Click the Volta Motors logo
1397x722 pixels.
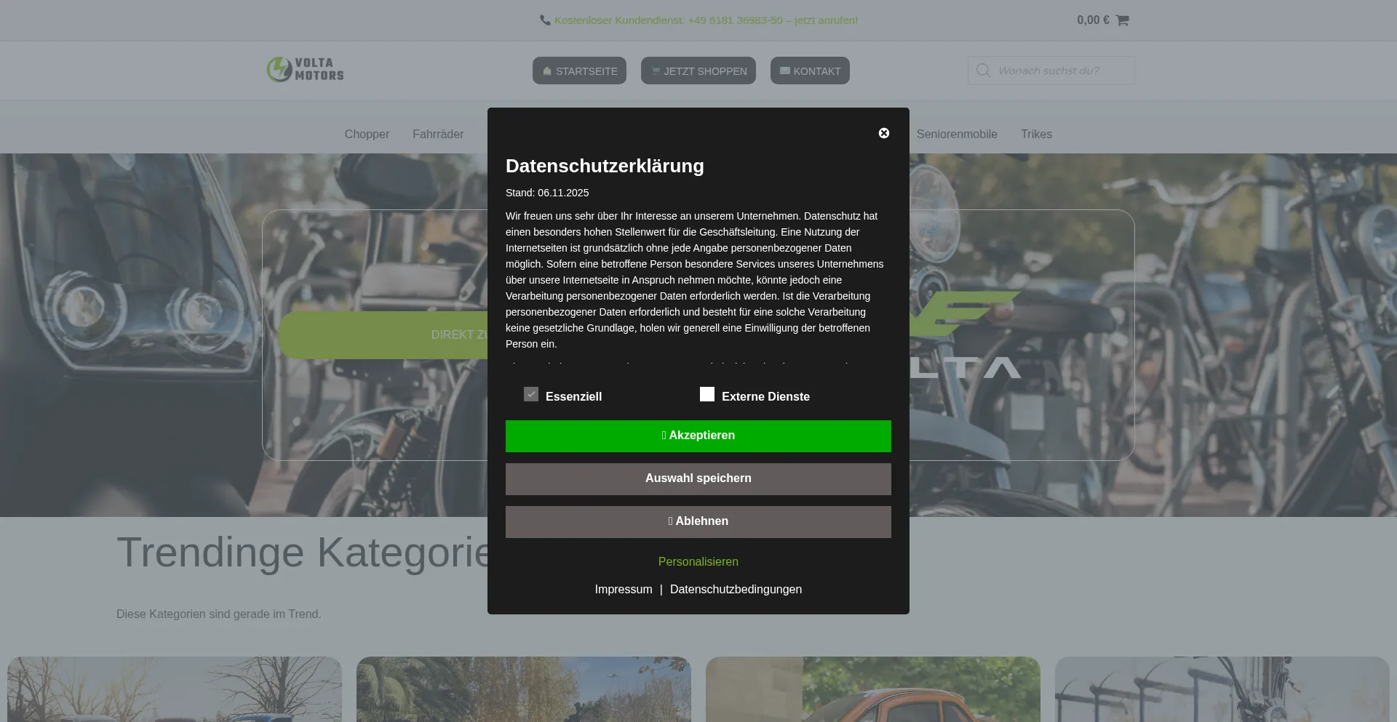[305, 70]
